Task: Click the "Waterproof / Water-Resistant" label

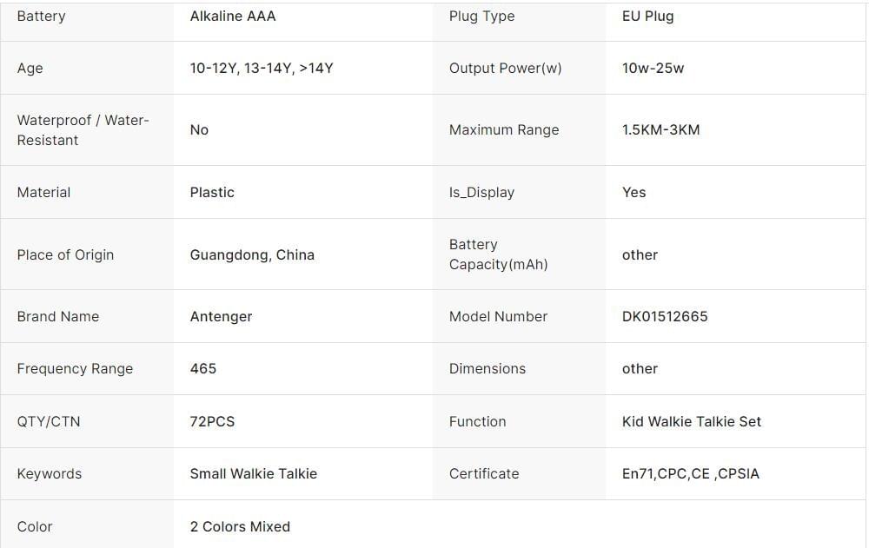Action: [x=83, y=130]
